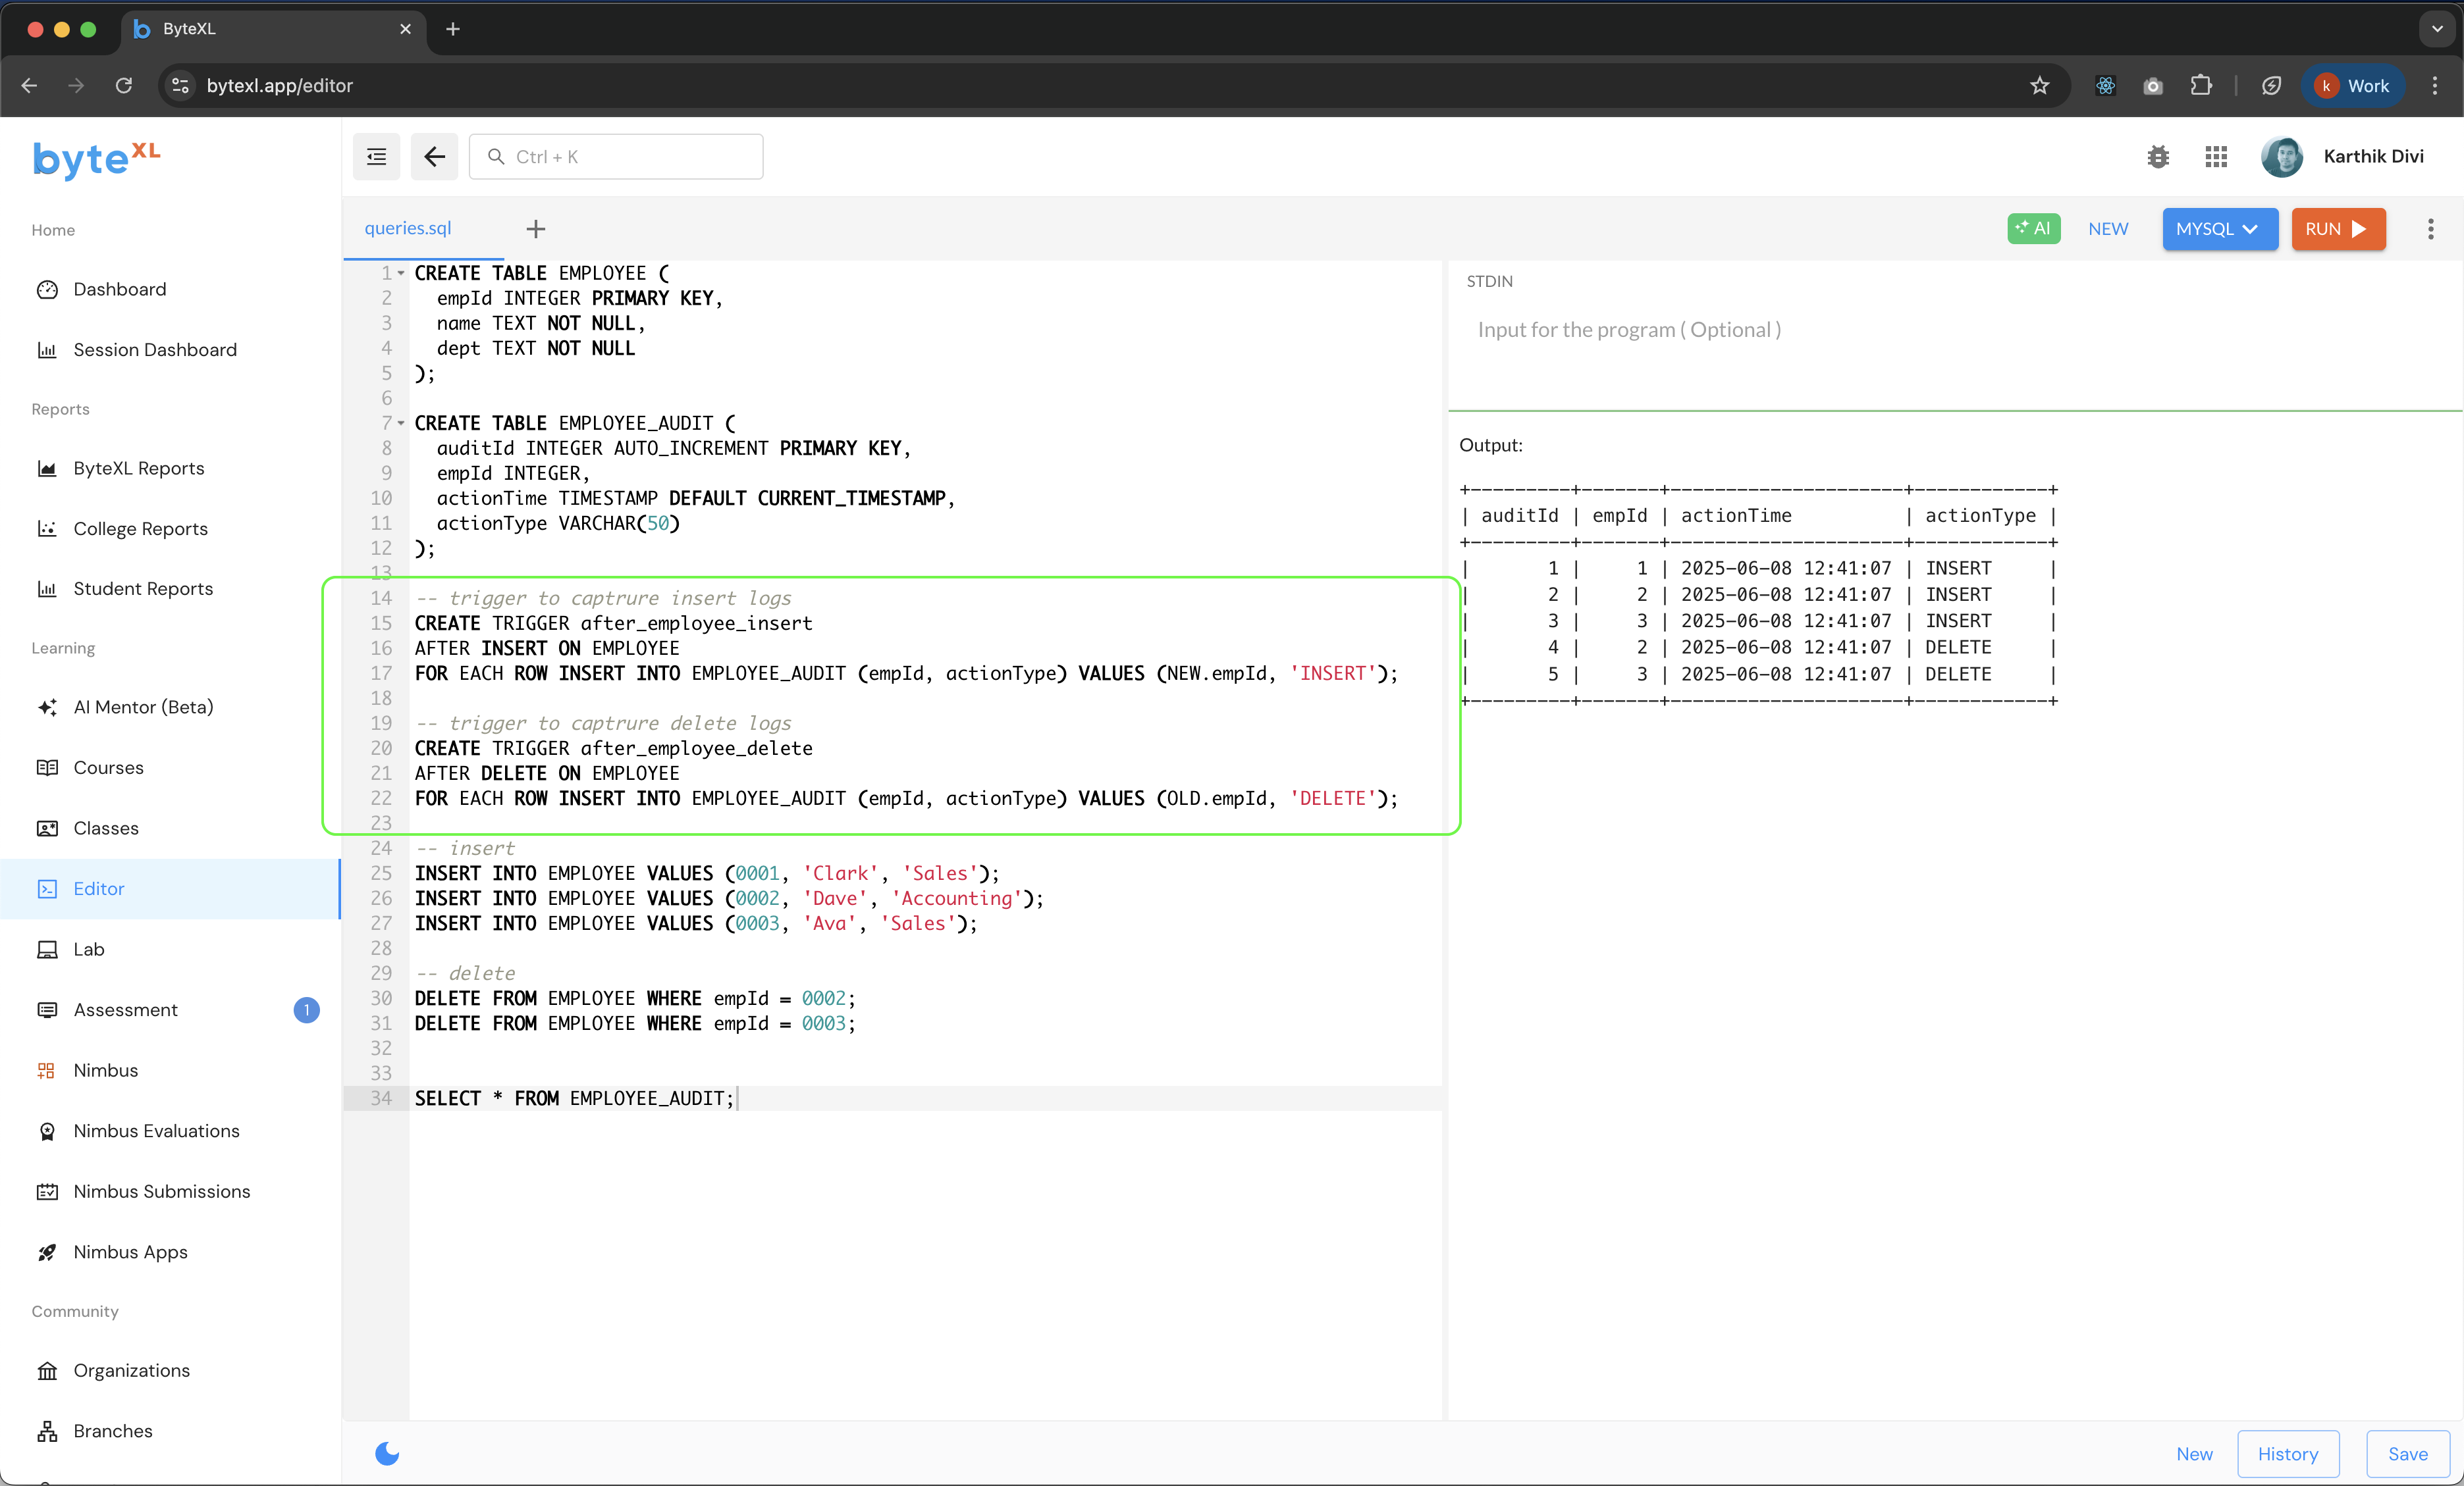The image size is (2464, 1486).
Task: Open Session Dashboard from sidebar
Action: point(155,349)
